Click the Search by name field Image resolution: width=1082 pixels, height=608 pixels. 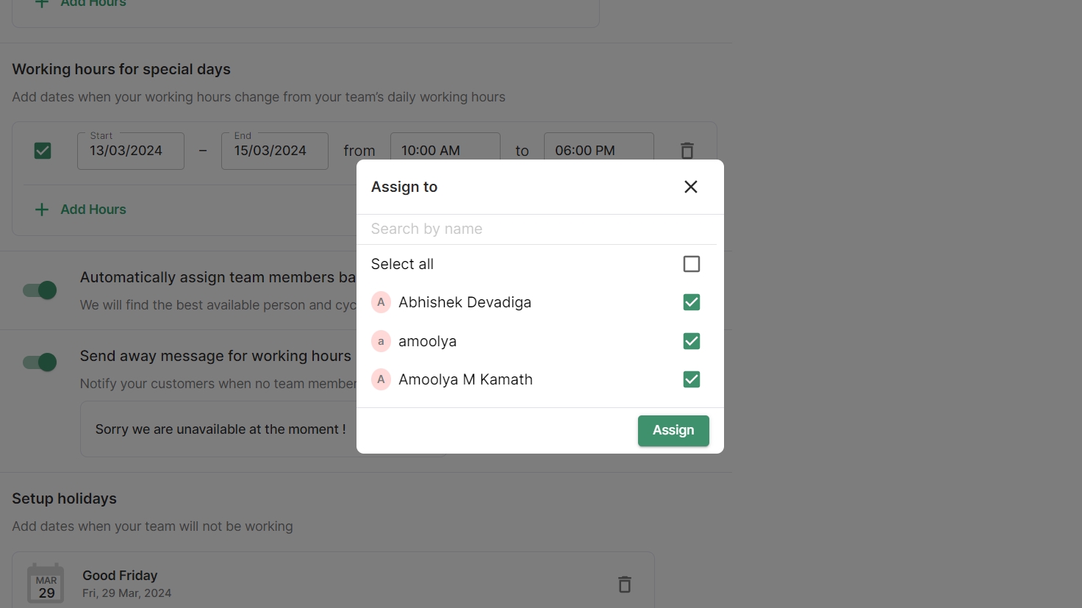pyautogui.click(x=536, y=229)
